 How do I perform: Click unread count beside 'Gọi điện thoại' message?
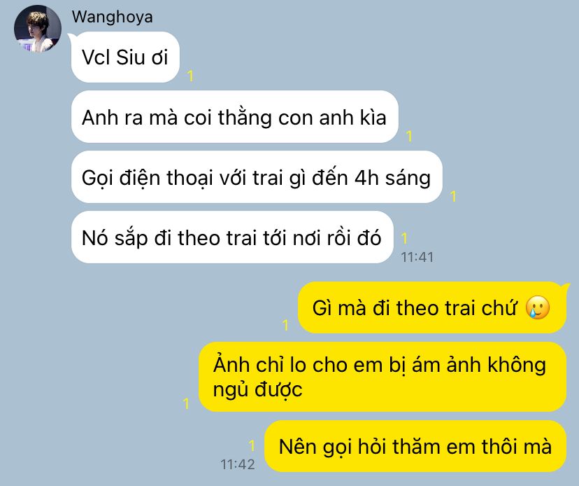[453, 196]
